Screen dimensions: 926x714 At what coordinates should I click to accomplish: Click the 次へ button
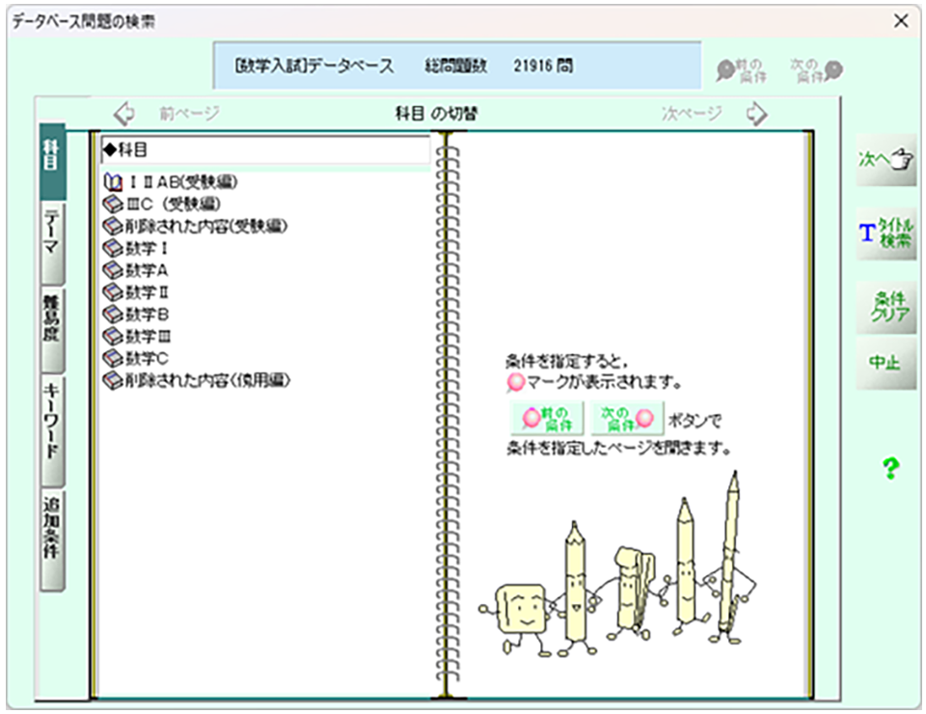point(885,159)
